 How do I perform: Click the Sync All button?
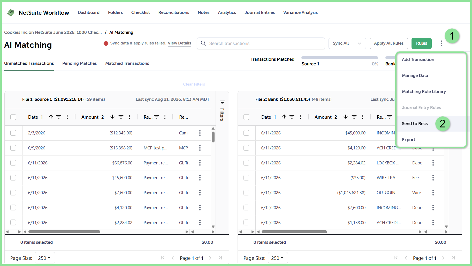[341, 43]
